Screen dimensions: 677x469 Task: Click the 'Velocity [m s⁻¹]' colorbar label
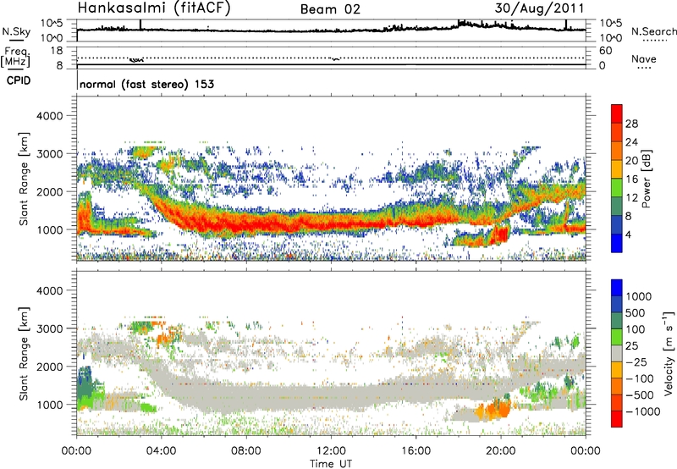pyautogui.click(x=669, y=353)
